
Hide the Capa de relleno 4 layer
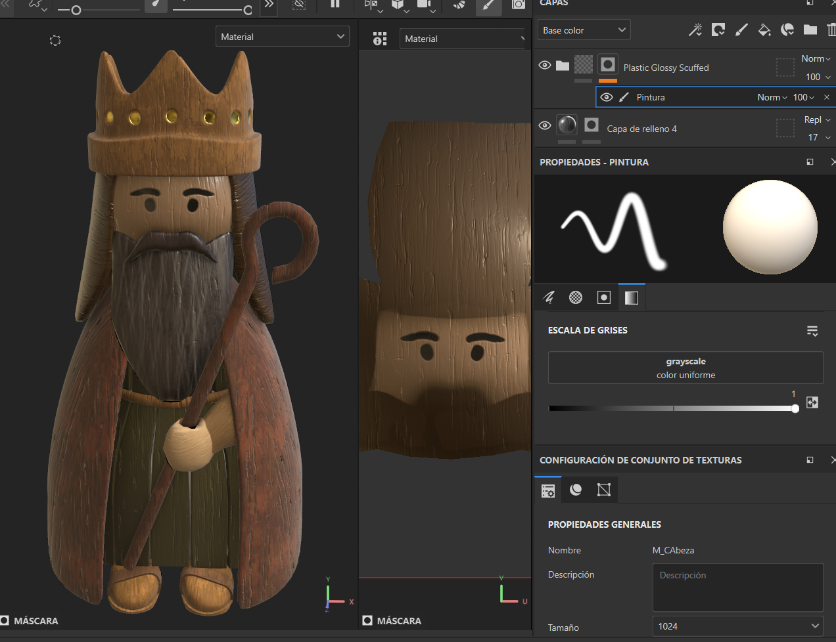pos(544,125)
